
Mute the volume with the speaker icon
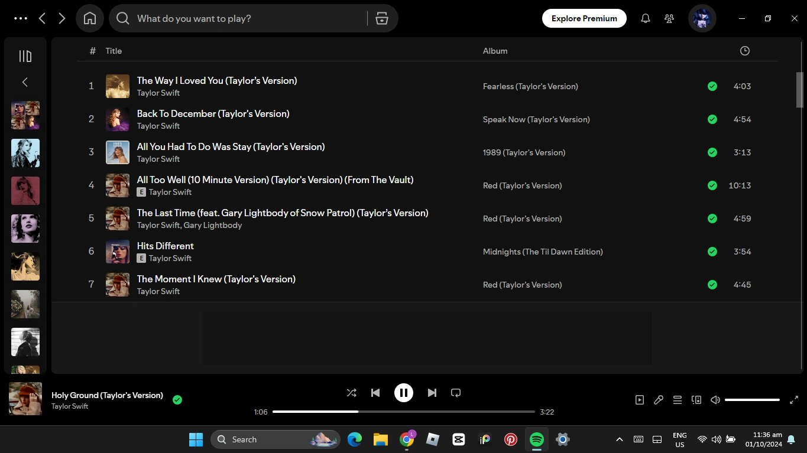pyautogui.click(x=715, y=400)
